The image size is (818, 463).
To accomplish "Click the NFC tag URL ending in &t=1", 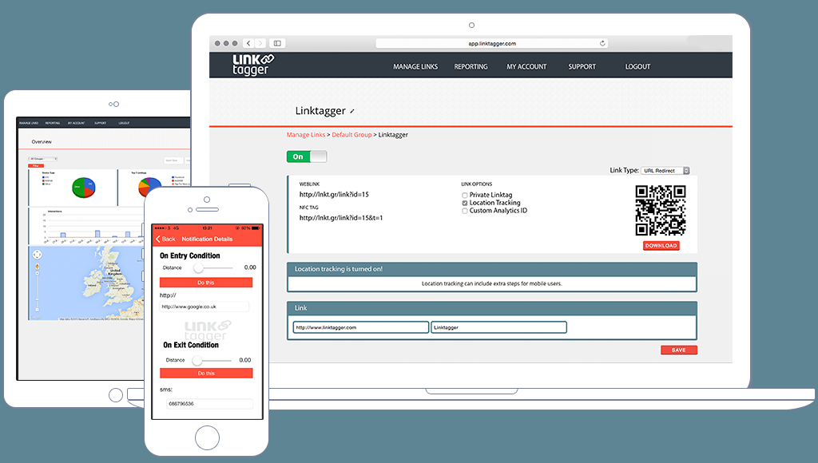I will [x=341, y=218].
